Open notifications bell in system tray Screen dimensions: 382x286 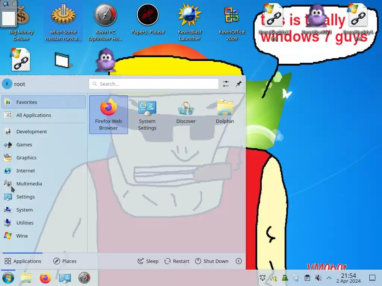(262, 278)
